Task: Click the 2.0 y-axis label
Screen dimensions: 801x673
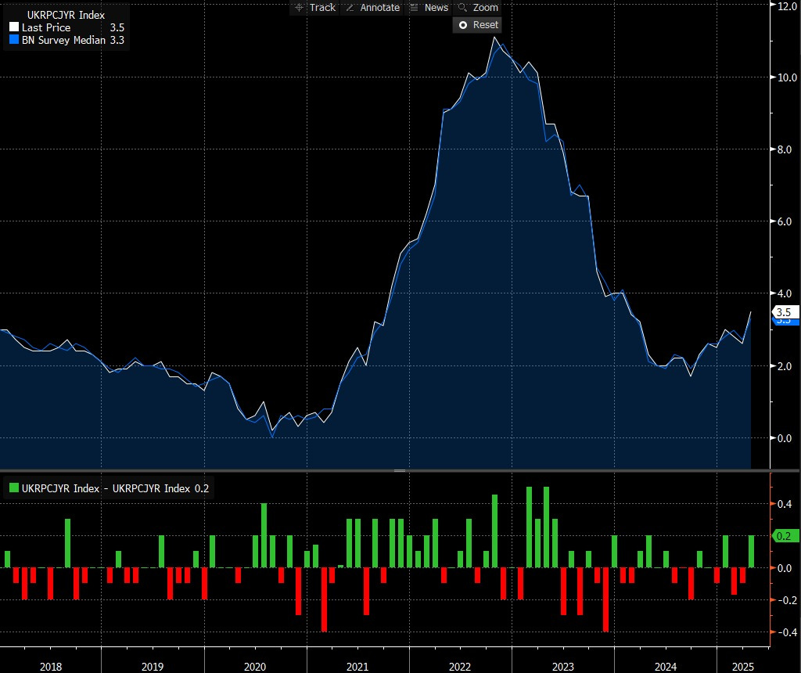Action: click(785, 366)
